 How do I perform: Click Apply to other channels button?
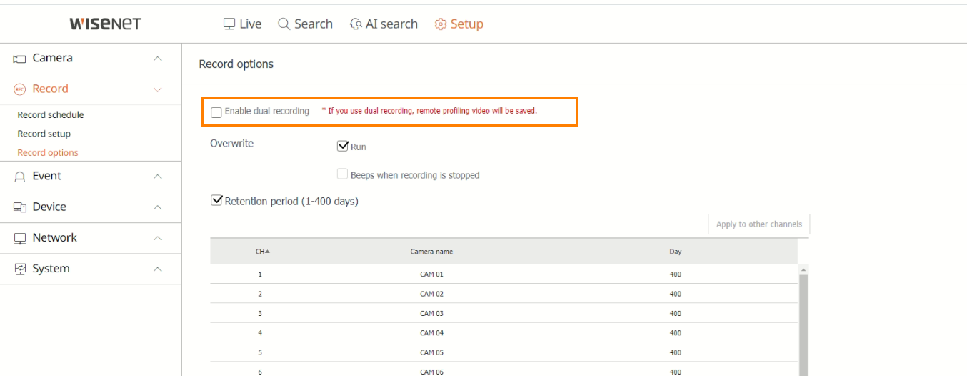(759, 224)
